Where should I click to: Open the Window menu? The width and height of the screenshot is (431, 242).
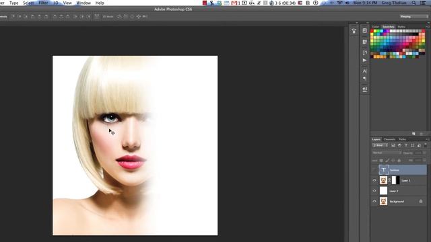point(84,3)
